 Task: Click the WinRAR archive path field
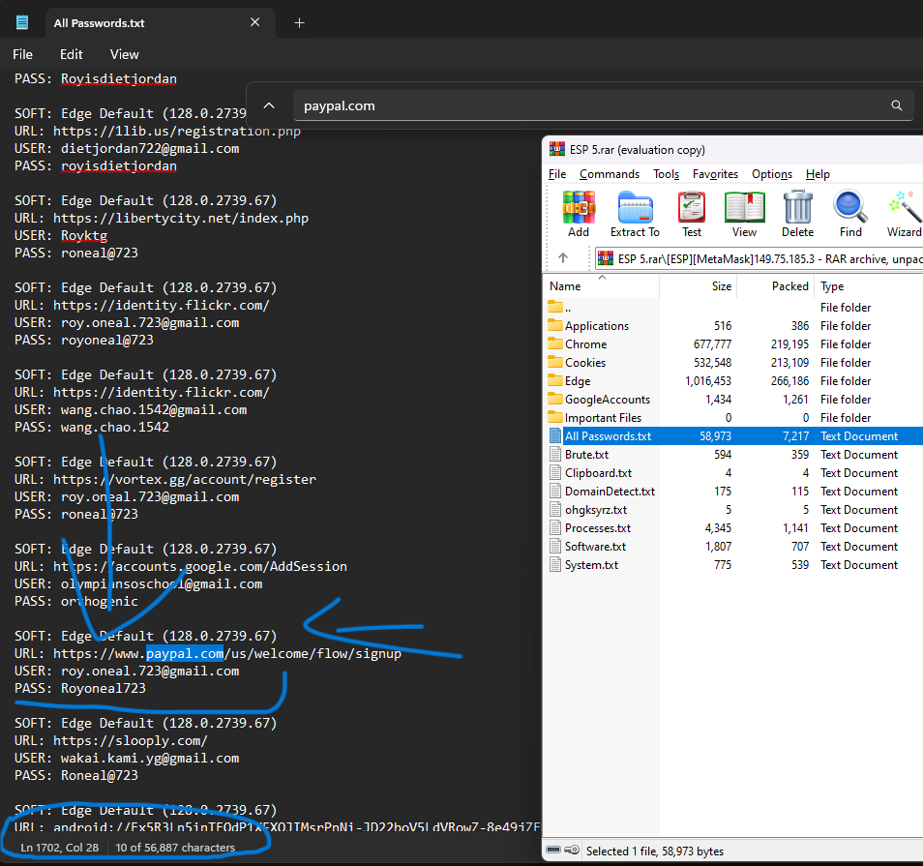(x=759, y=258)
